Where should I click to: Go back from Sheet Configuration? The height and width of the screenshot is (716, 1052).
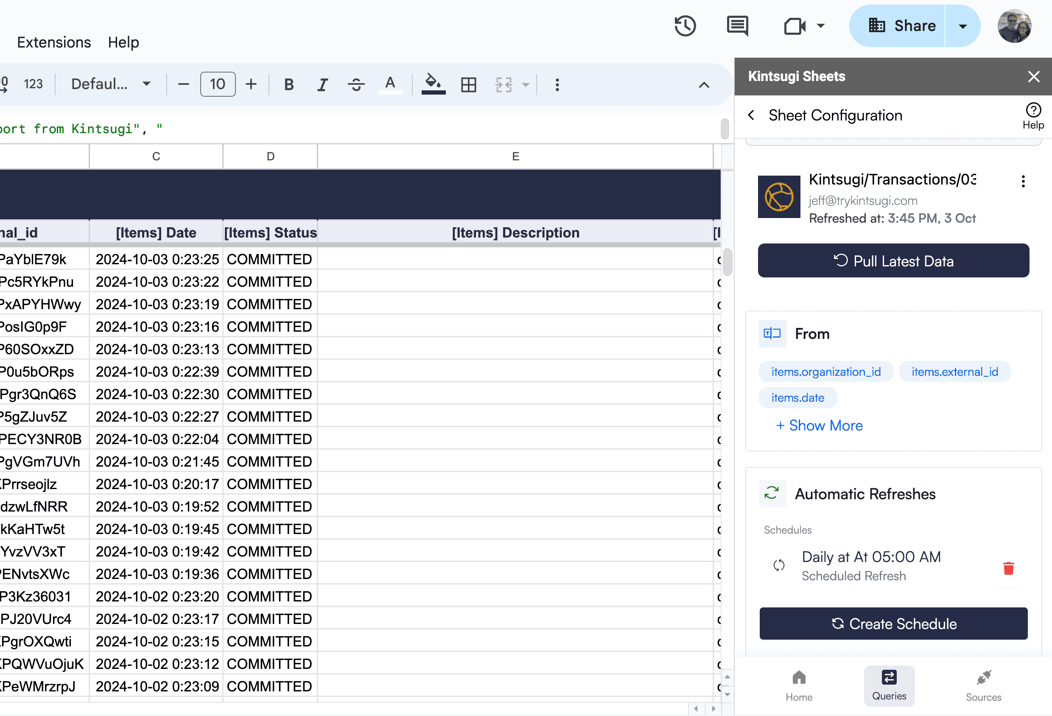click(x=751, y=115)
